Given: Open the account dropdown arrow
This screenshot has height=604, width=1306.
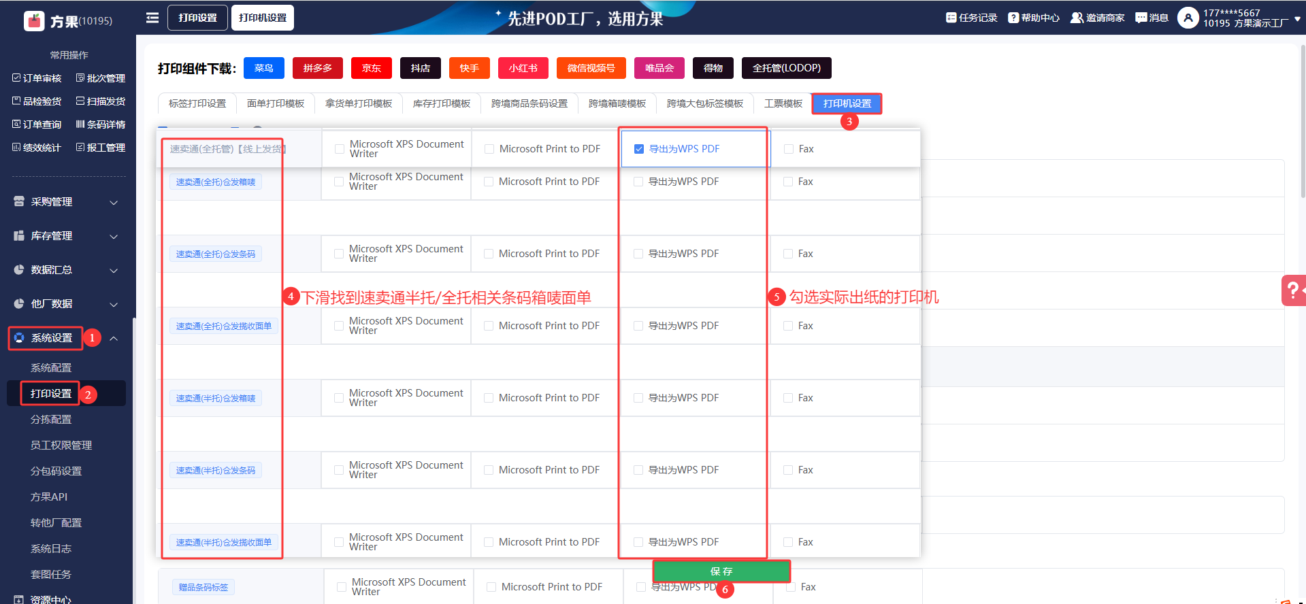Looking at the screenshot, I should [x=1298, y=19].
